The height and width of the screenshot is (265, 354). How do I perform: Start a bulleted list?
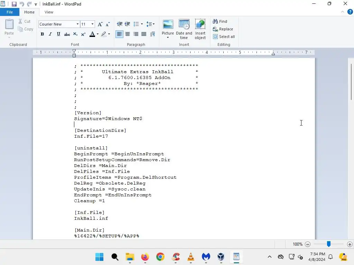coord(136,24)
